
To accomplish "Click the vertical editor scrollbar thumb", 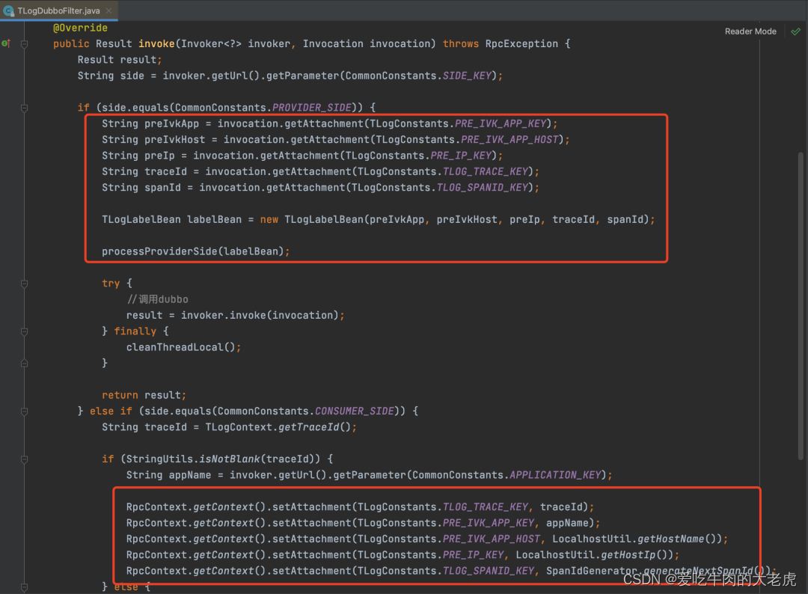I will [x=801, y=305].
